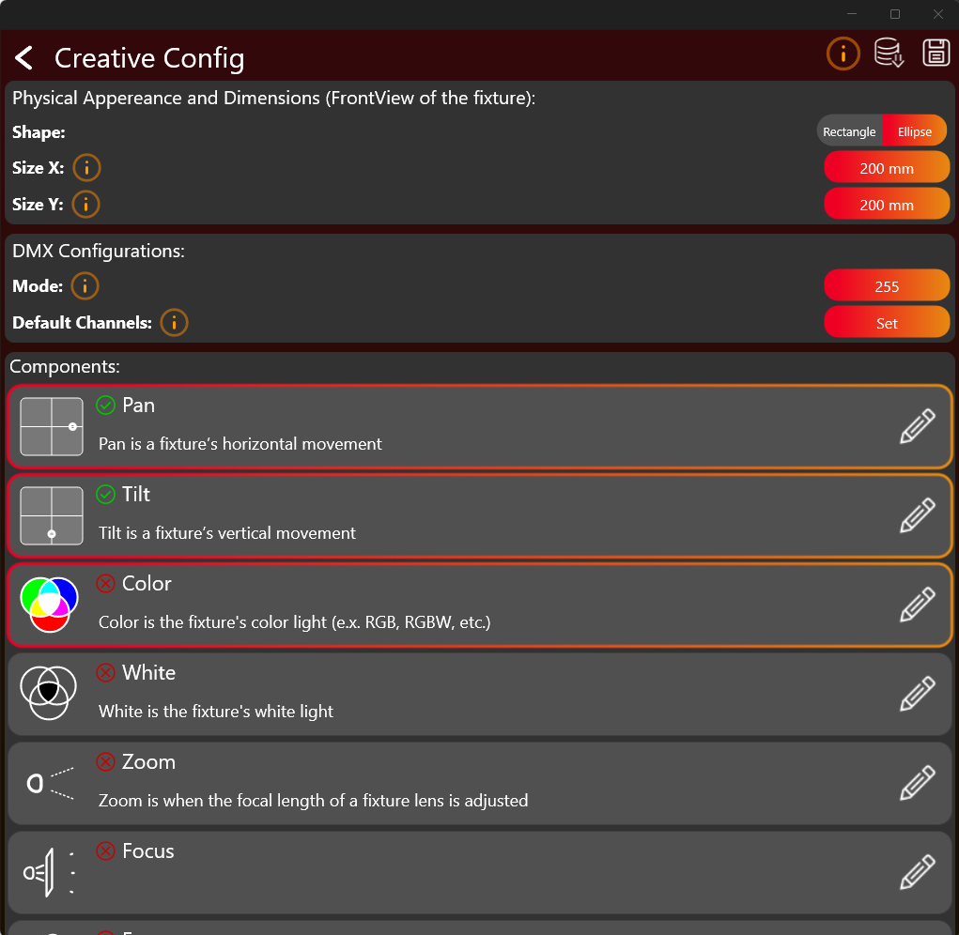Open the DMX Mode 255 value selector
Image resolution: width=959 pixels, height=935 pixels.
887,287
